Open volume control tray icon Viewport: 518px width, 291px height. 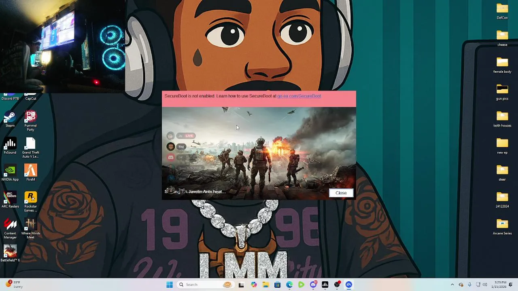point(485,285)
